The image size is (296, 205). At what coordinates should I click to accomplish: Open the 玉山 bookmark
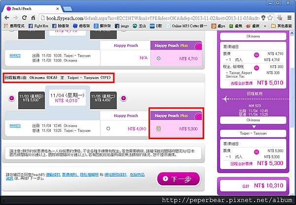139,26
